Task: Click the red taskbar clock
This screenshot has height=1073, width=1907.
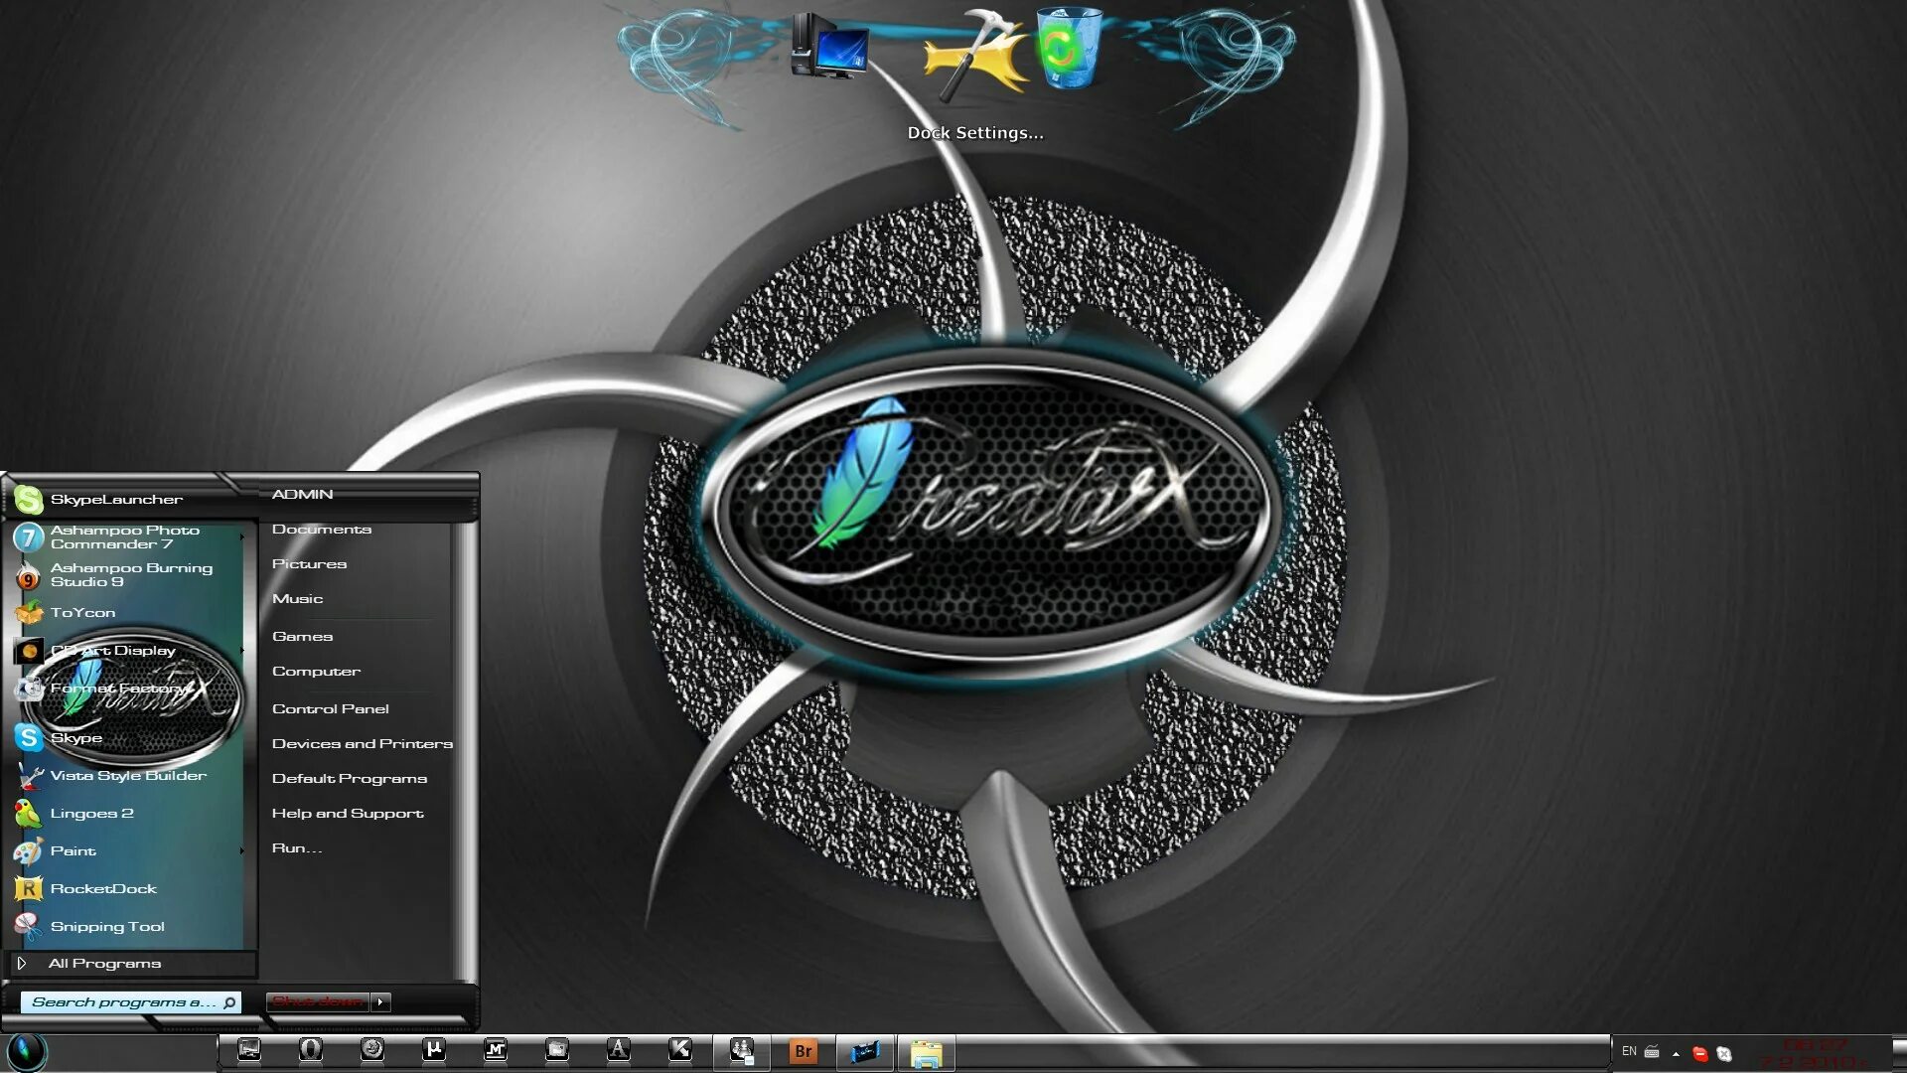Action: click(x=1816, y=1053)
